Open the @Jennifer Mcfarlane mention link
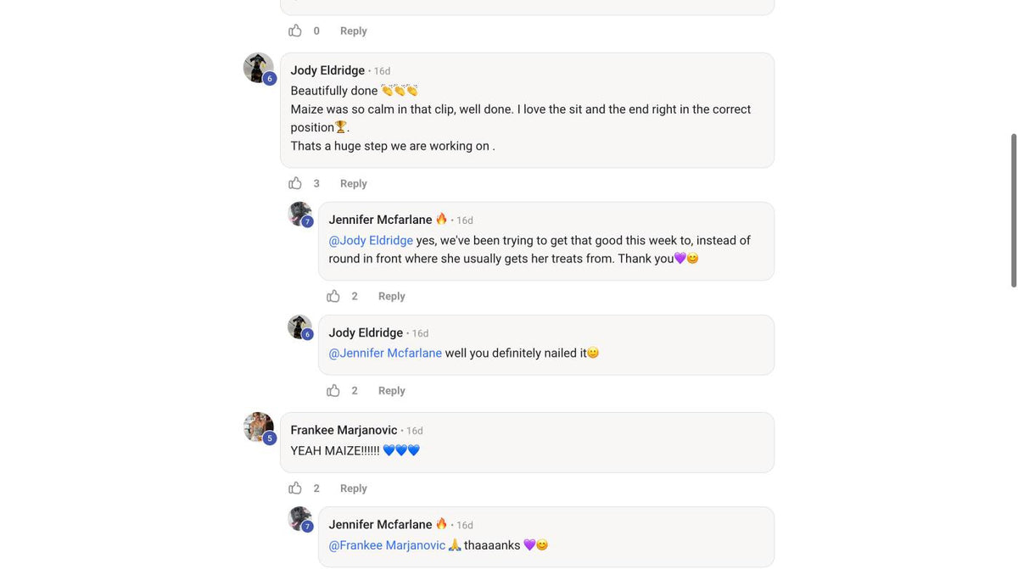The height and width of the screenshot is (569, 1018). 385,353
